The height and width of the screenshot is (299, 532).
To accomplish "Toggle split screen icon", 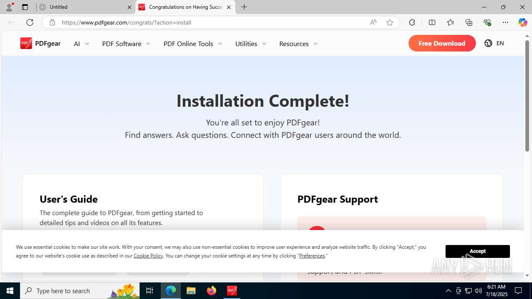I will coord(432,22).
